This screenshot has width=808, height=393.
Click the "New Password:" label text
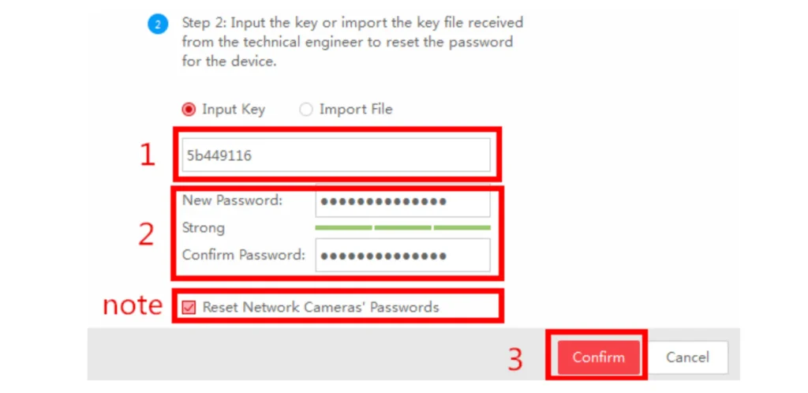(x=232, y=200)
